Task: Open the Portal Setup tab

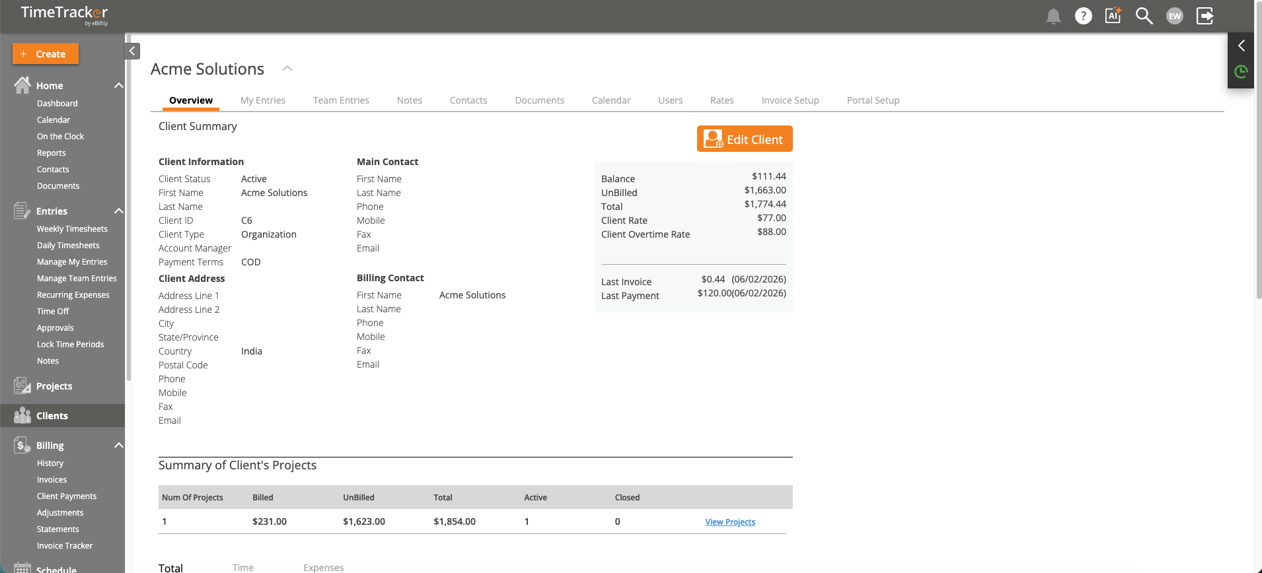Action: point(873,100)
